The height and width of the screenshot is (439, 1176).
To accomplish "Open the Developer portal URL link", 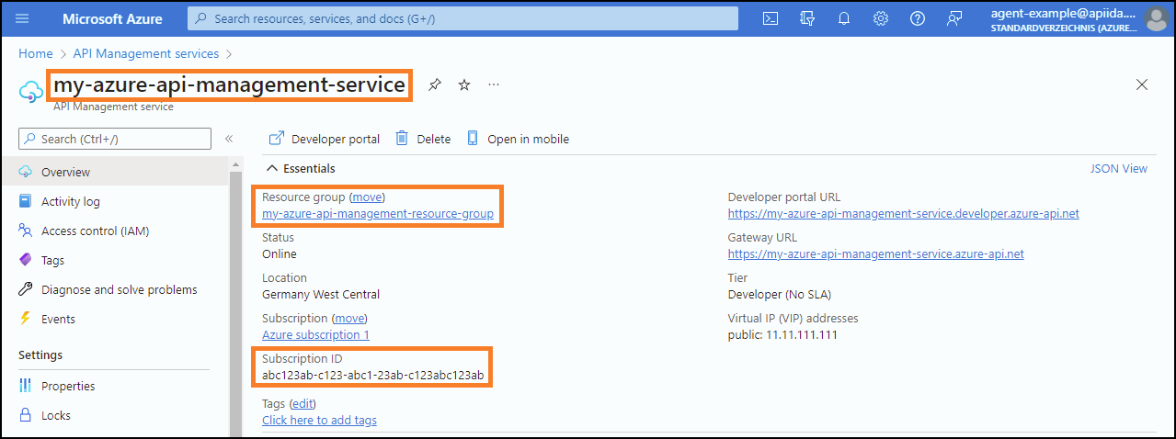I will [x=903, y=214].
